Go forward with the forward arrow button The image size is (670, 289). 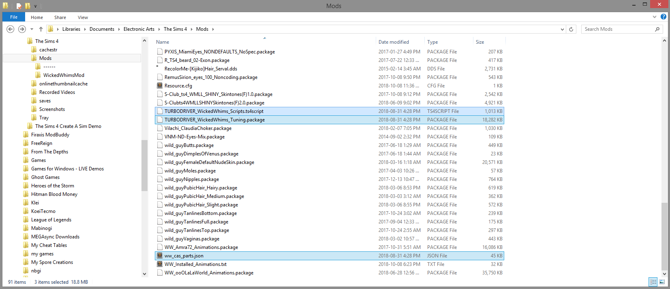[x=22, y=29]
